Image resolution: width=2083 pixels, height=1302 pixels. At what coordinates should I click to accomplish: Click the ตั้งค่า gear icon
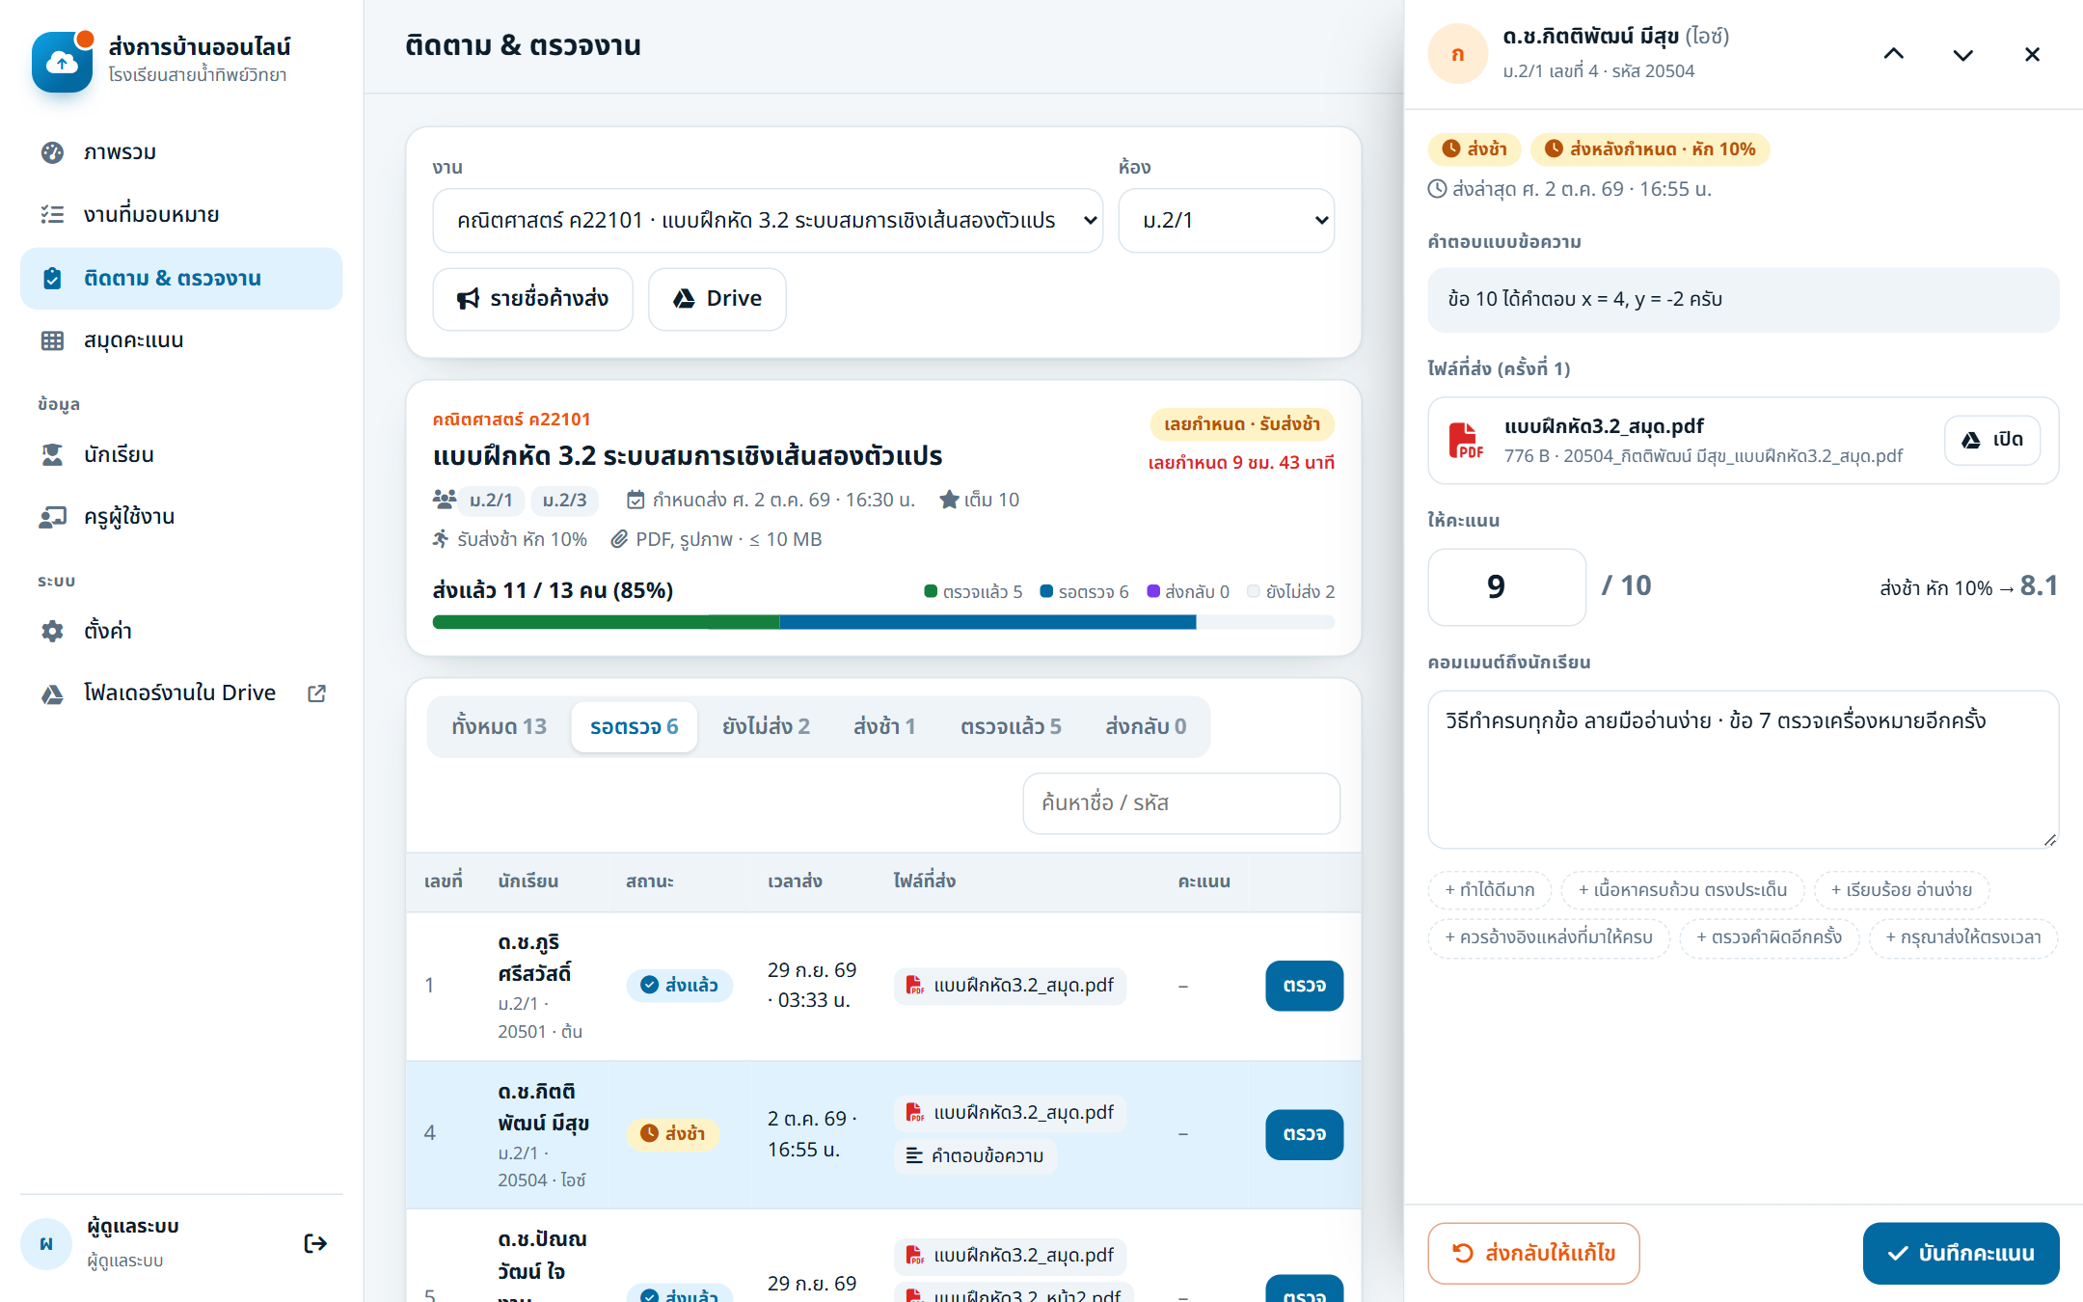point(52,631)
